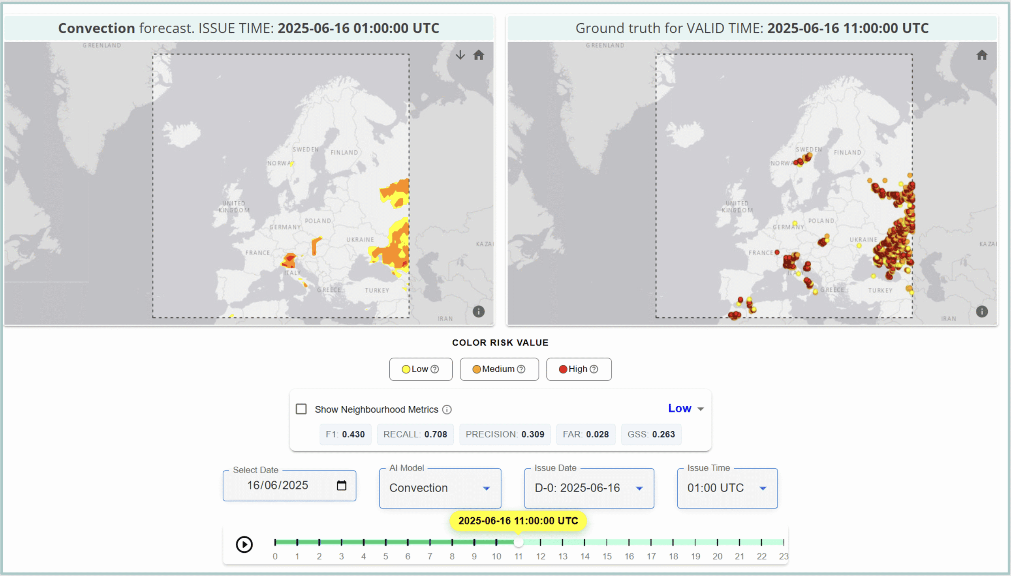Image resolution: width=1011 pixels, height=576 pixels.
Task: Open info icon on ground truth map
Action: point(982,312)
